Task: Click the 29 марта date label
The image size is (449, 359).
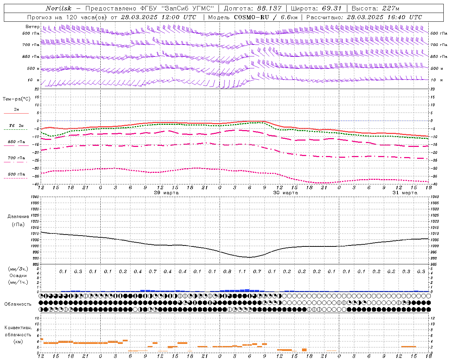Action: [166, 193]
